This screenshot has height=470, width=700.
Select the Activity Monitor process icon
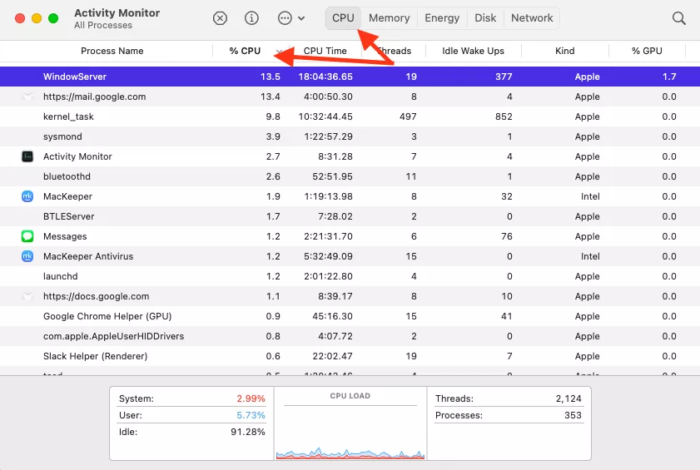(27, 156)
